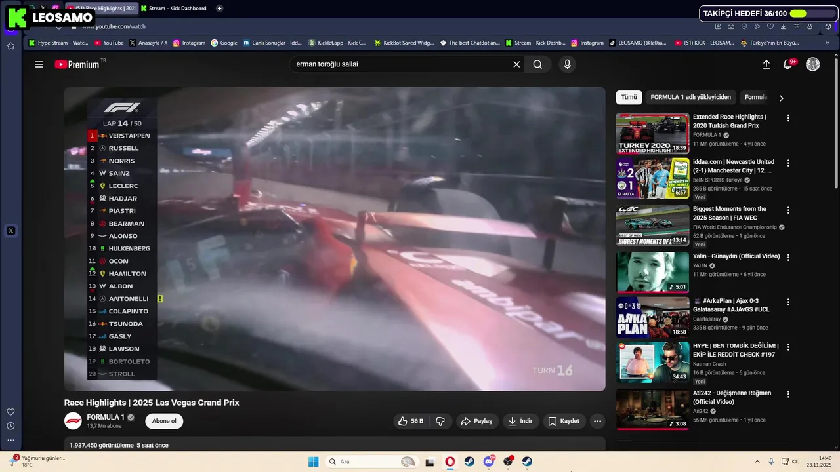Open more actions ellipsis below the video

click(x=597, y=421)
